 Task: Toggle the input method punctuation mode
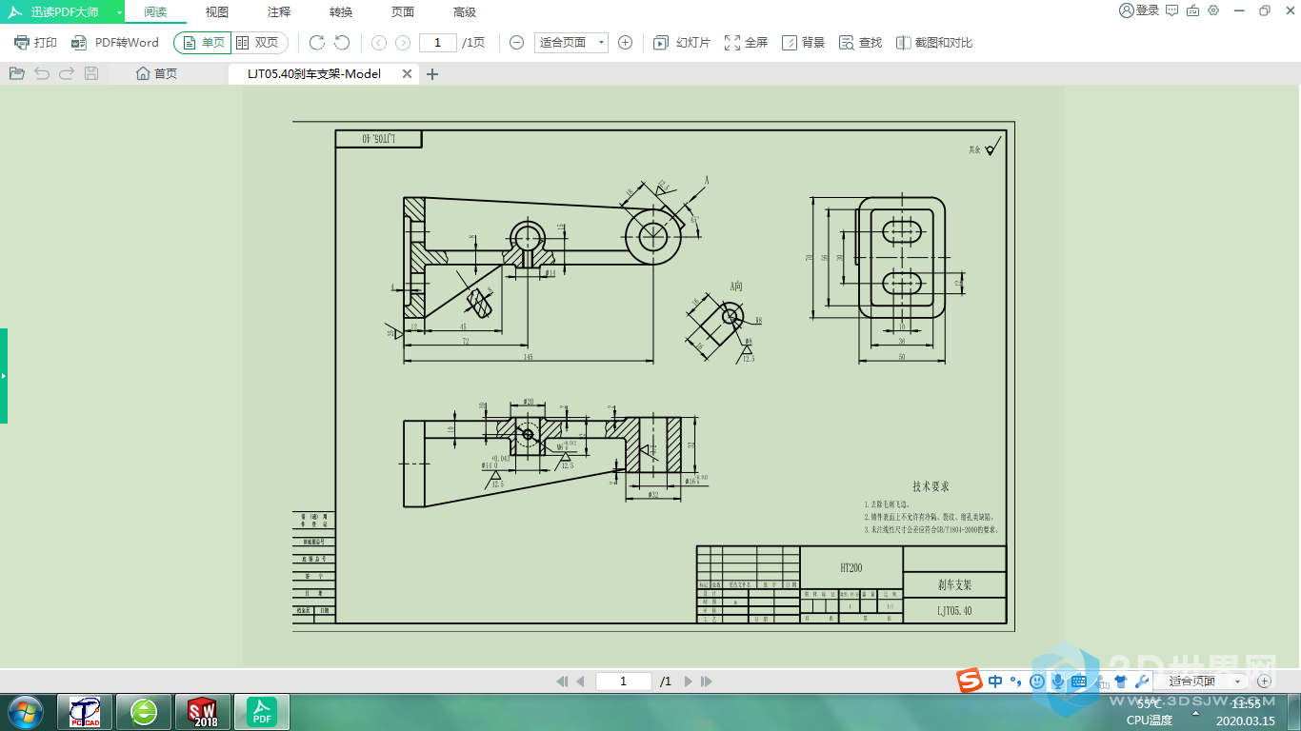click(x=1015, y=682)
